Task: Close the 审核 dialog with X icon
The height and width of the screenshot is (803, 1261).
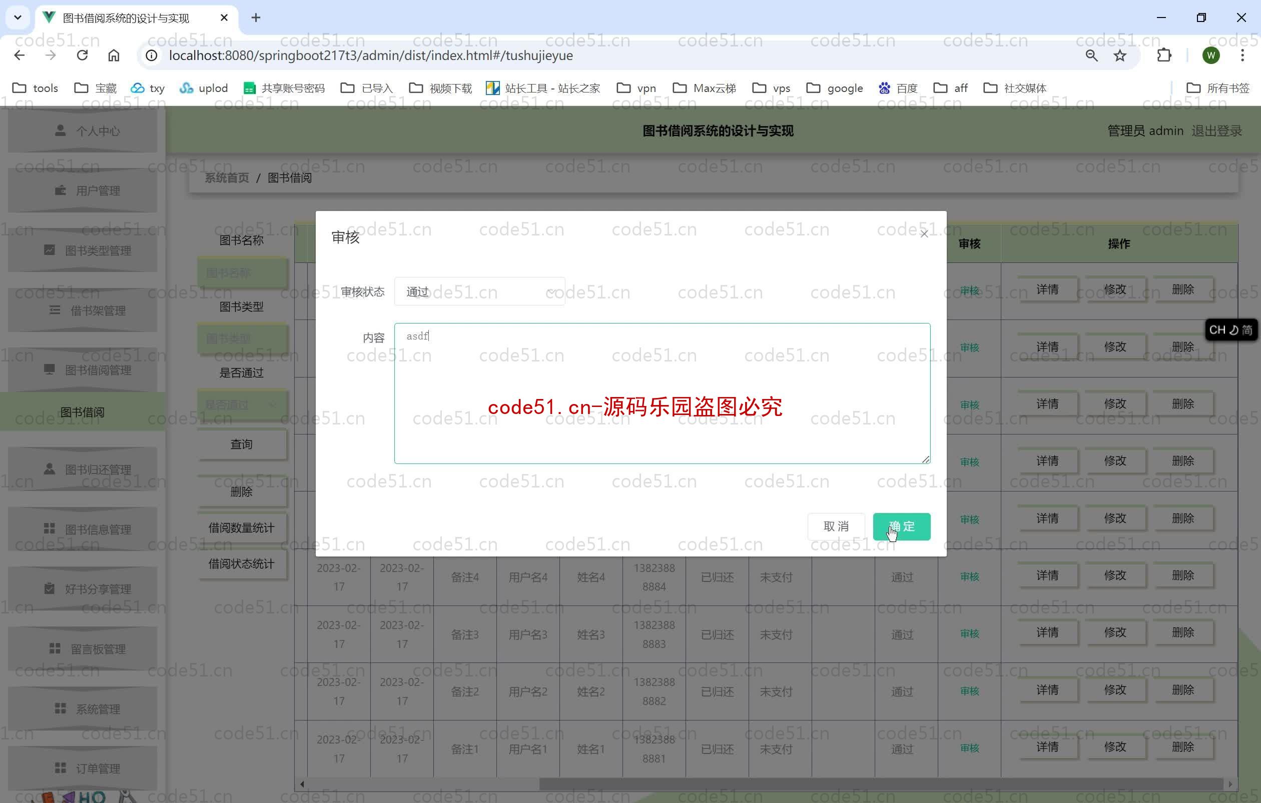Action: point(924,234)
